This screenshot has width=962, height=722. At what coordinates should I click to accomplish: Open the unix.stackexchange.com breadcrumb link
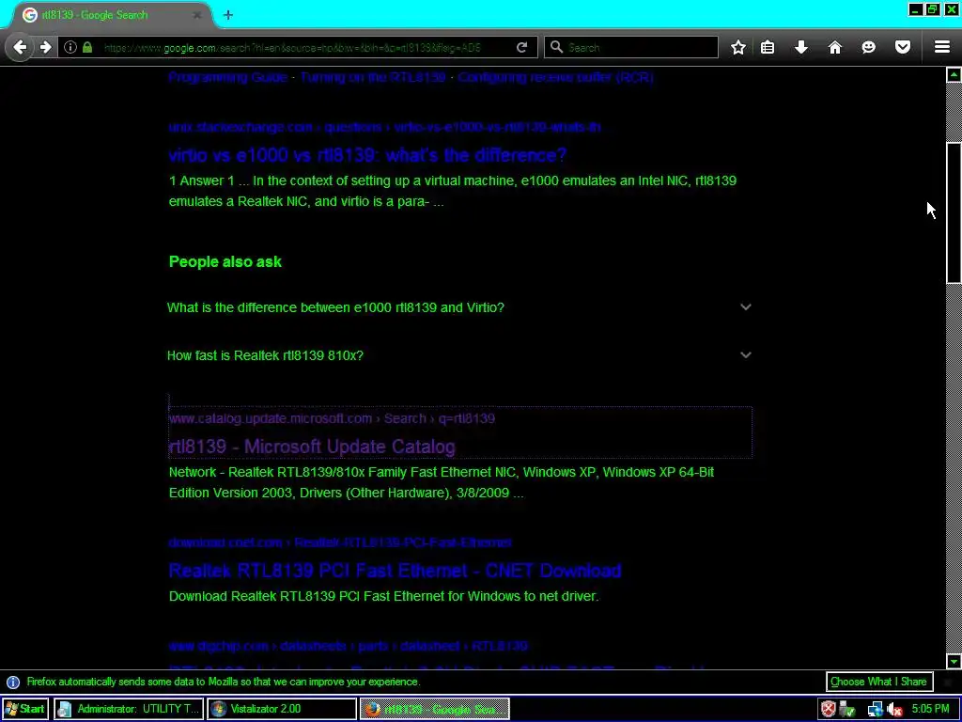(384, 127)
